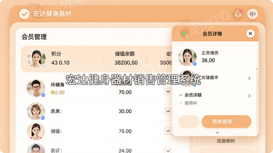Click the 会员管理 heading

[34, 37]
